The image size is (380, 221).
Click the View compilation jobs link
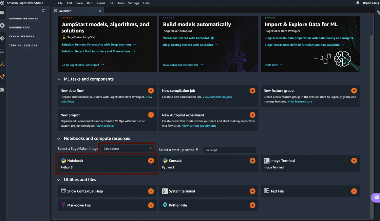[x=217, y=97]
